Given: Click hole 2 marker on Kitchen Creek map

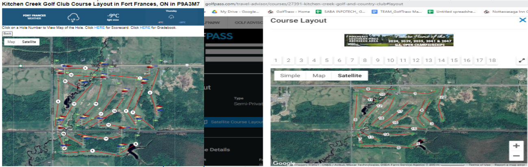Looking at the screenshot, I should click(150, 93).
